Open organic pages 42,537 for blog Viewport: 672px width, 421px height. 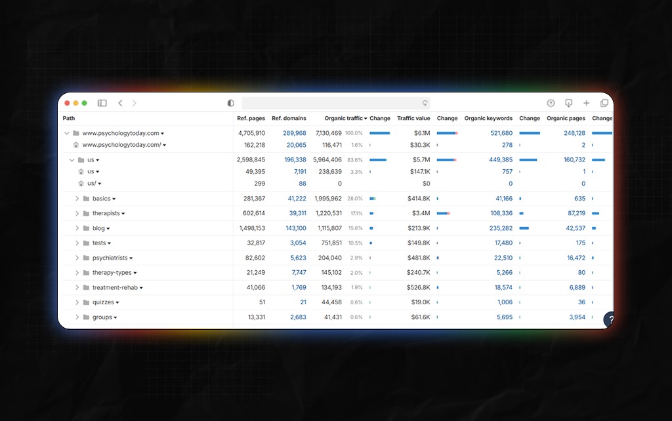pyautogui.click(x=576, y=228)
